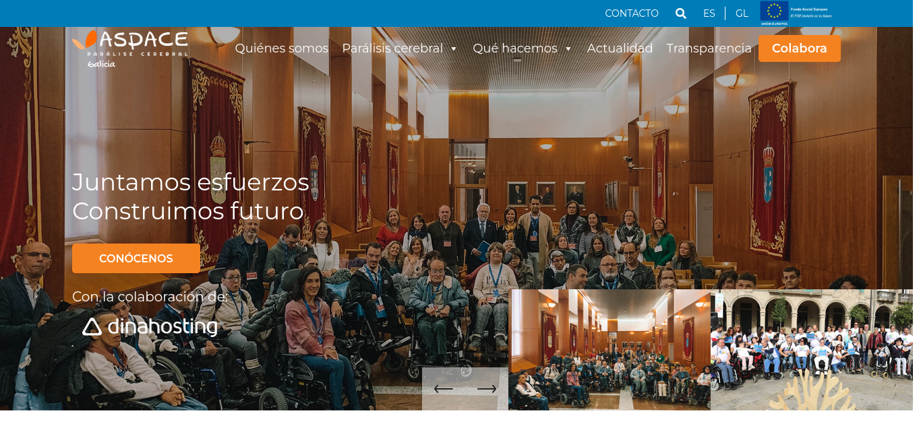Click the CONÓCENOS button
Viewport: 921px width, 438px height.
[x=136, y=258]
